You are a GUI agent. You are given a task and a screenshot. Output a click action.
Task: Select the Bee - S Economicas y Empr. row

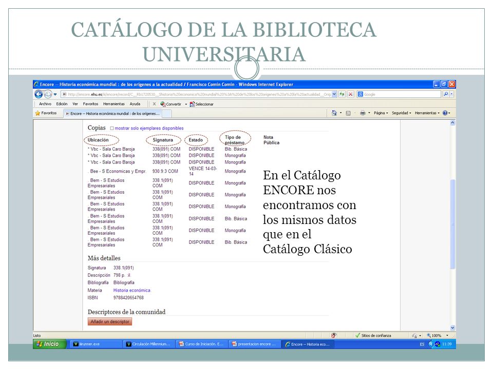click(168, 171)
